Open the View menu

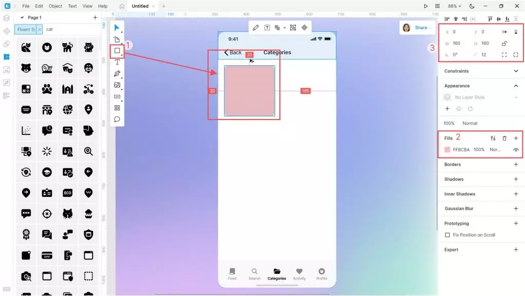click(x=87, y=6)
